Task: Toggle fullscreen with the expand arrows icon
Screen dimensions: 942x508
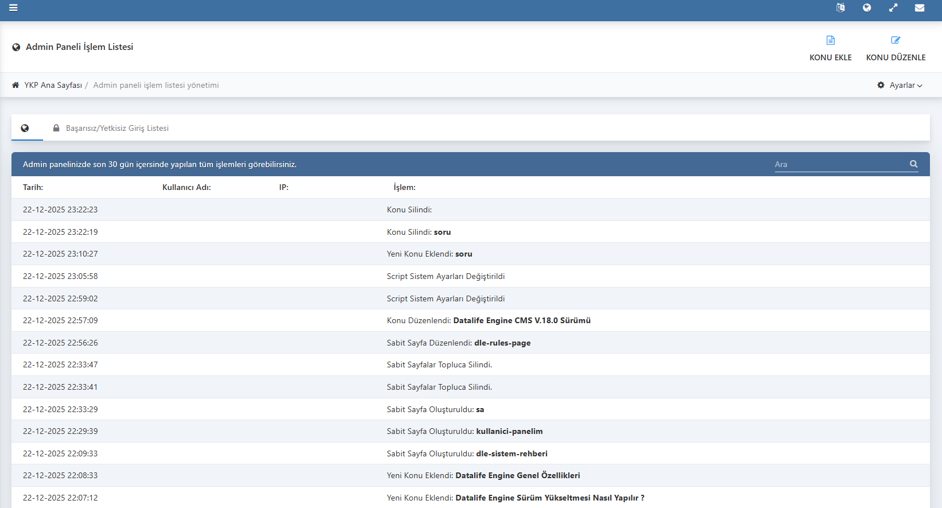Action: tap(893, 8)
